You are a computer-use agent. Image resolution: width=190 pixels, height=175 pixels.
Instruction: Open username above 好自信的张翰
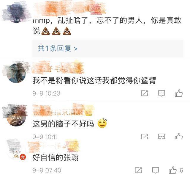point(54,146)
